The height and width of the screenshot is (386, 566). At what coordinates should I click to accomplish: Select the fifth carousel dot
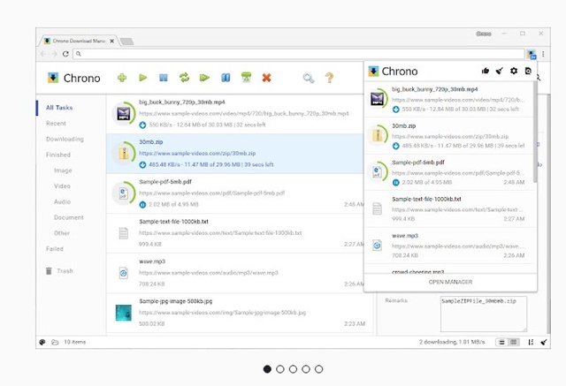(318, 369)
